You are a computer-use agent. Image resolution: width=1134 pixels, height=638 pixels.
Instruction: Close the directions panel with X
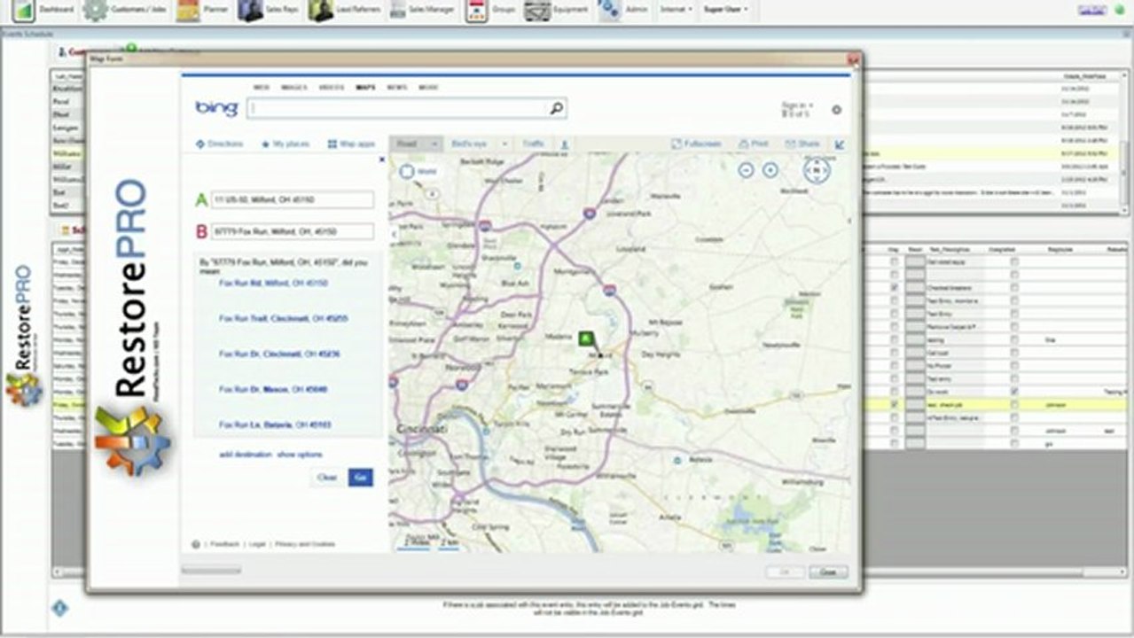click(x=382, y=159)
